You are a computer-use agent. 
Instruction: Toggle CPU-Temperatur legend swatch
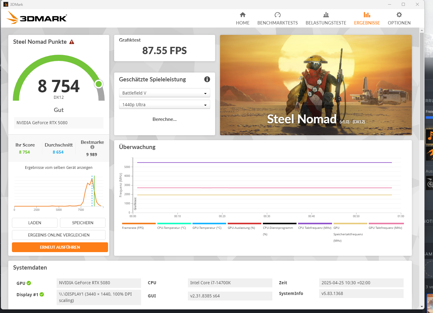[x=174, y=223]
